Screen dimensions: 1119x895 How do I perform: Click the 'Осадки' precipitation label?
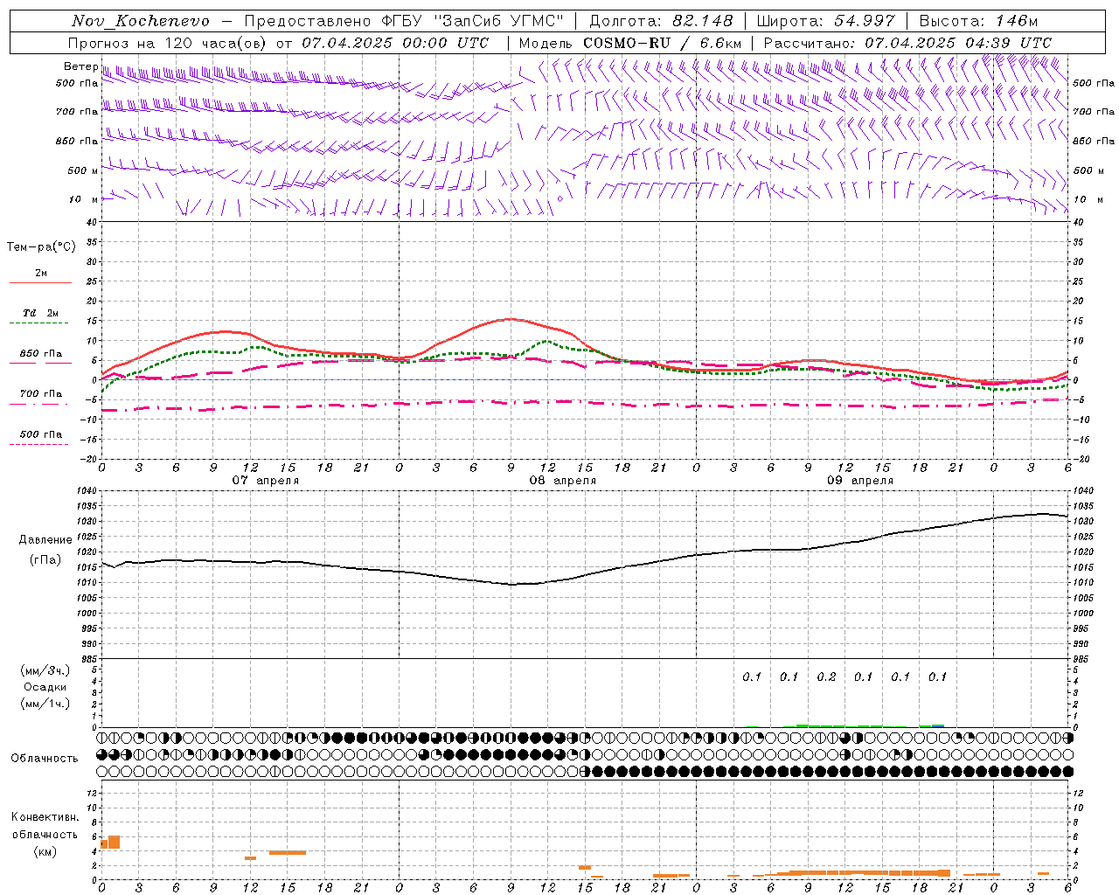(x=45, y=687)
